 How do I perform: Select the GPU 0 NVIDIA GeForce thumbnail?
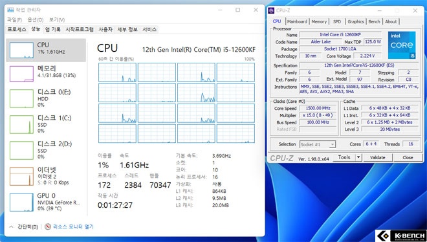pos(21,203)
